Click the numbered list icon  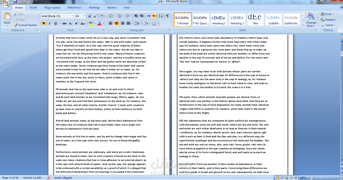pyautogui.click(x=119, y=16)
